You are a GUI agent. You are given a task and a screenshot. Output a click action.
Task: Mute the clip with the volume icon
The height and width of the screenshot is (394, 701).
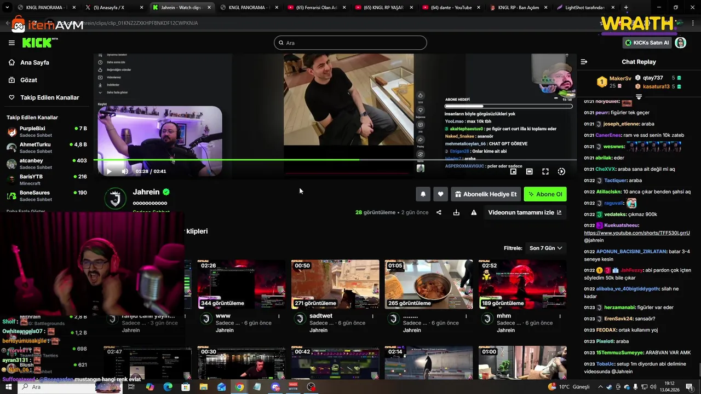(x=125, y=171)
